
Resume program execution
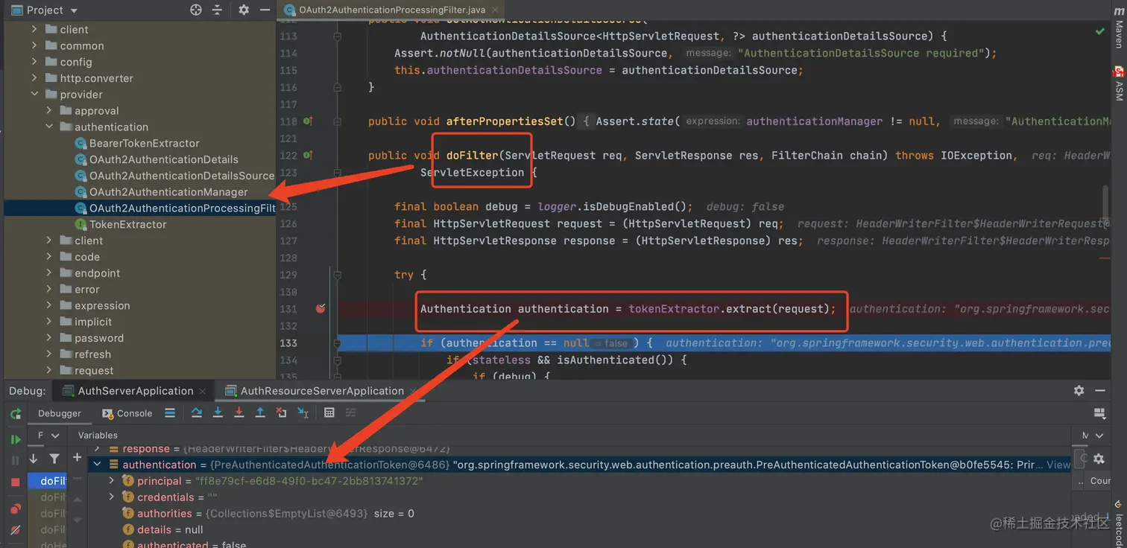click(15, 440)
